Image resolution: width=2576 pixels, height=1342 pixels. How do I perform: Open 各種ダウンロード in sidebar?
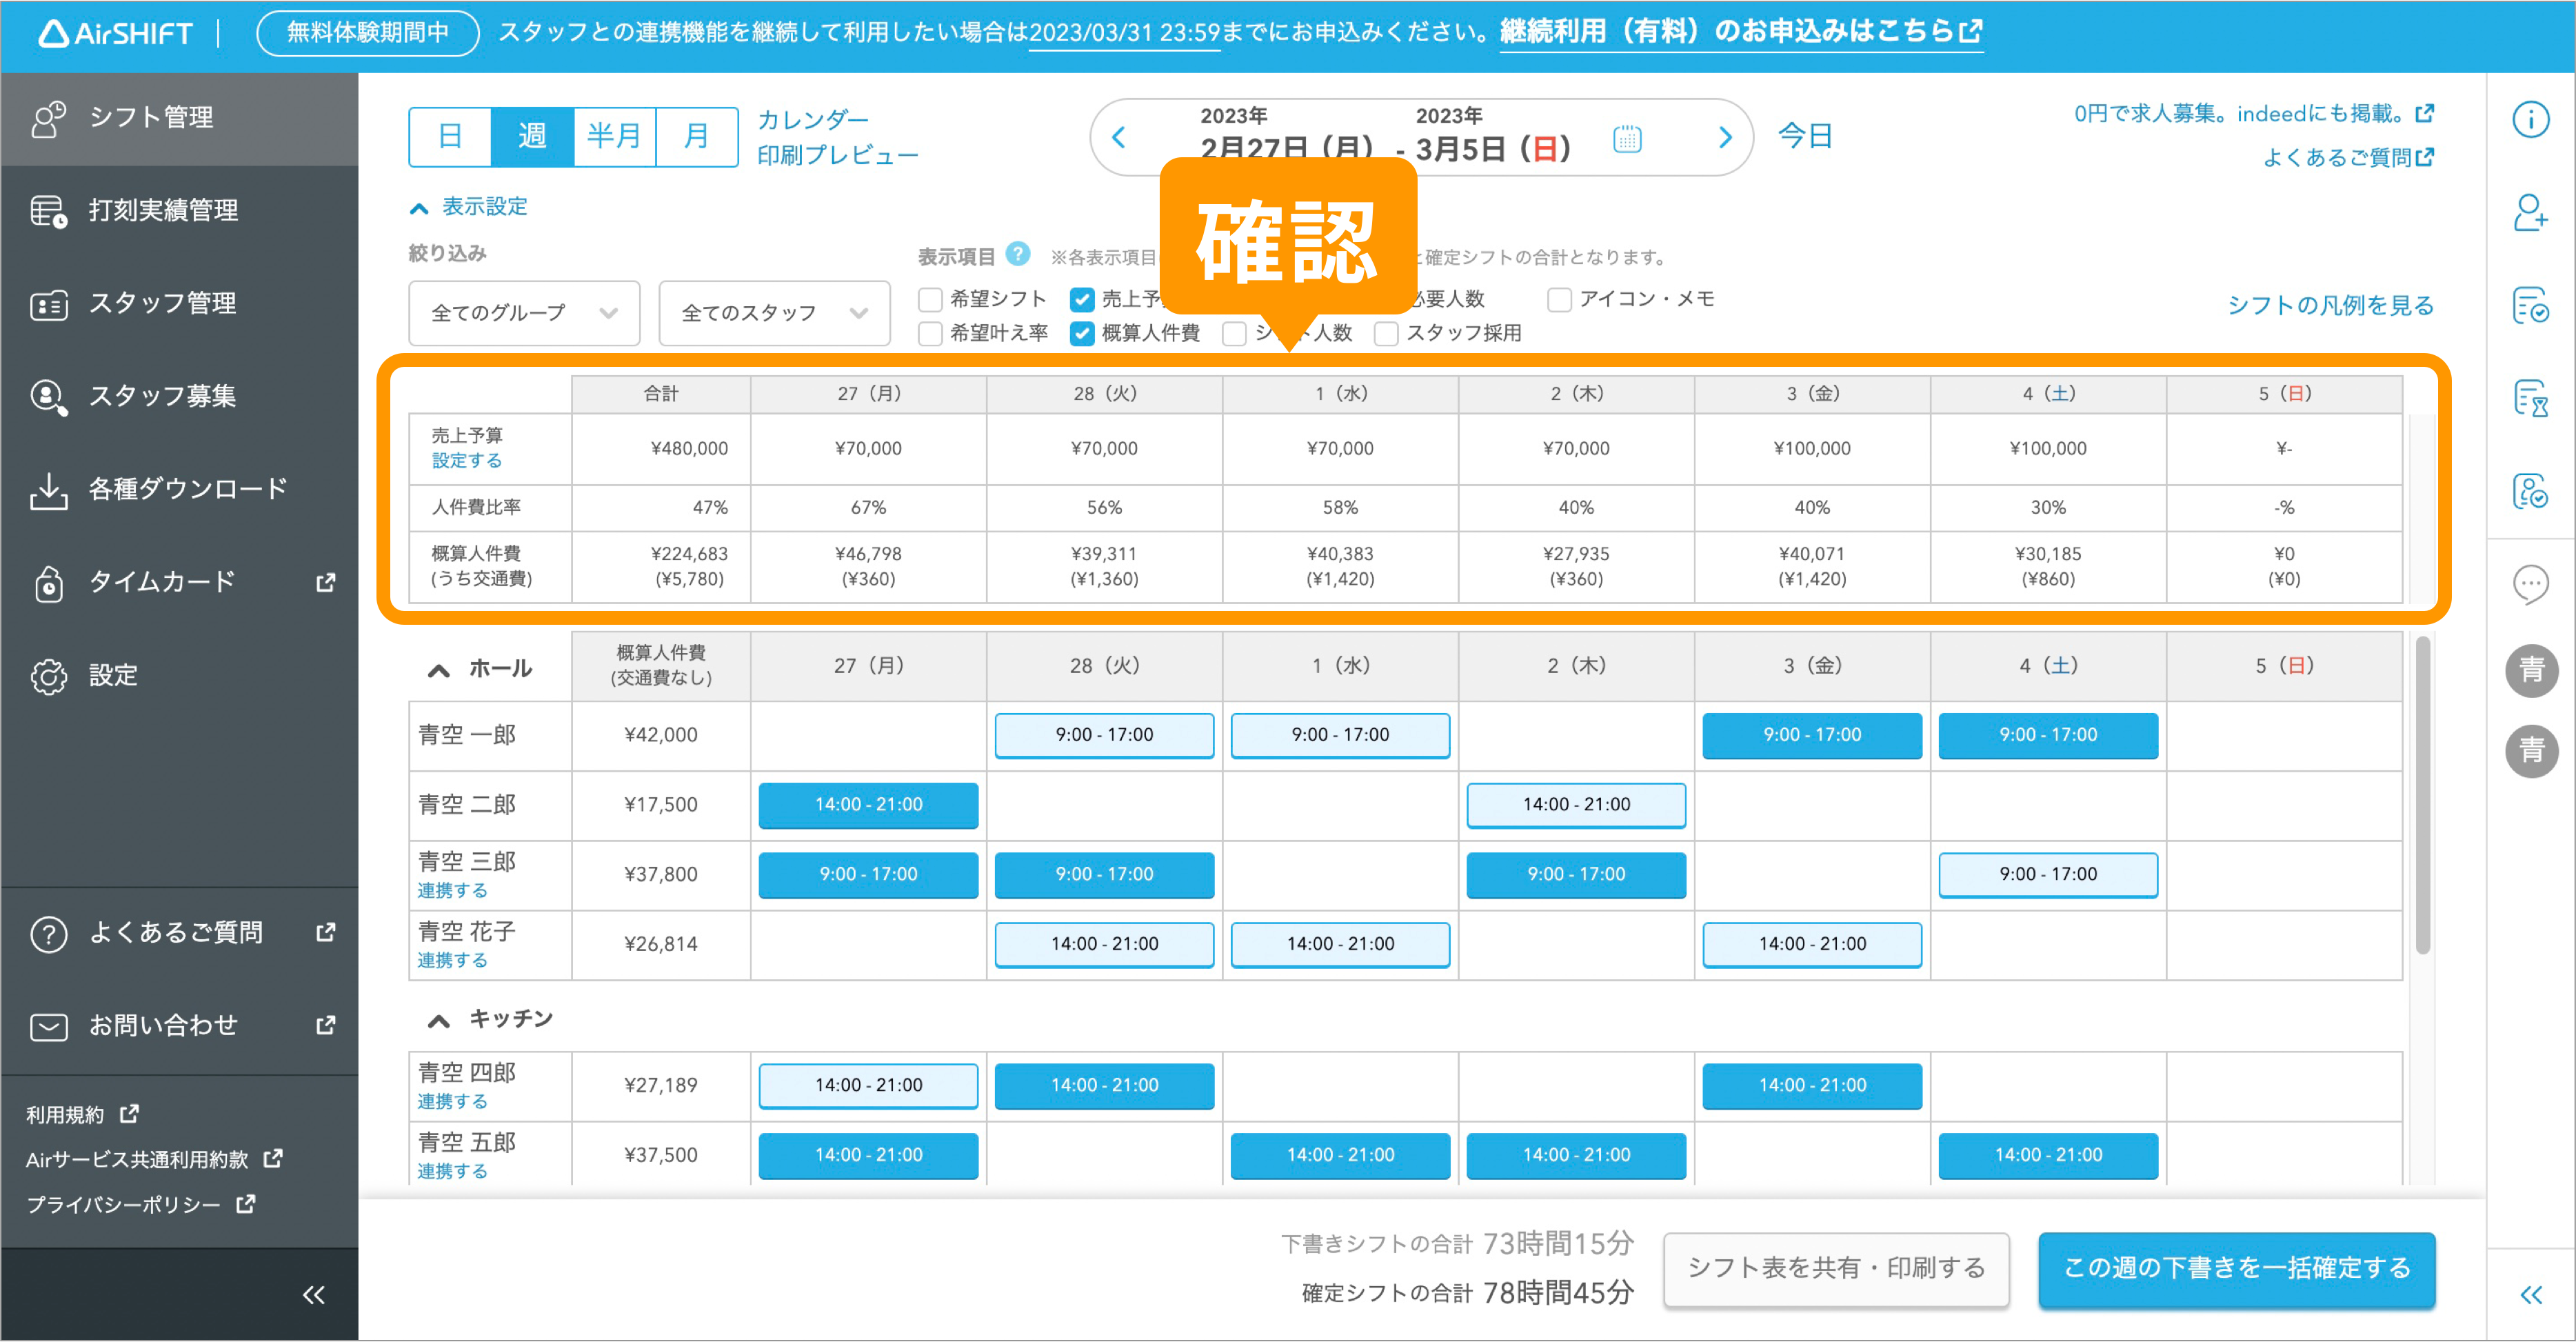coord(179,489)
